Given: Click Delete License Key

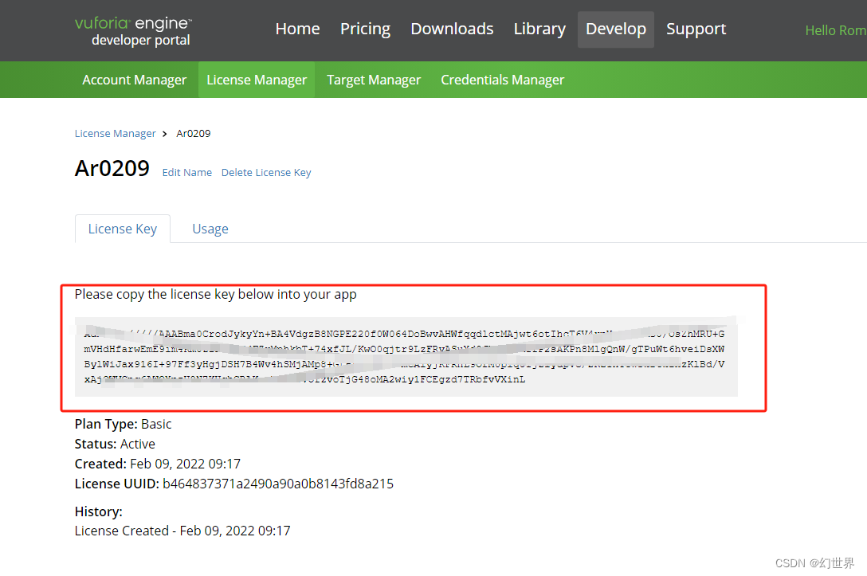Looking at the screenshot, I should tap(266, 172).
